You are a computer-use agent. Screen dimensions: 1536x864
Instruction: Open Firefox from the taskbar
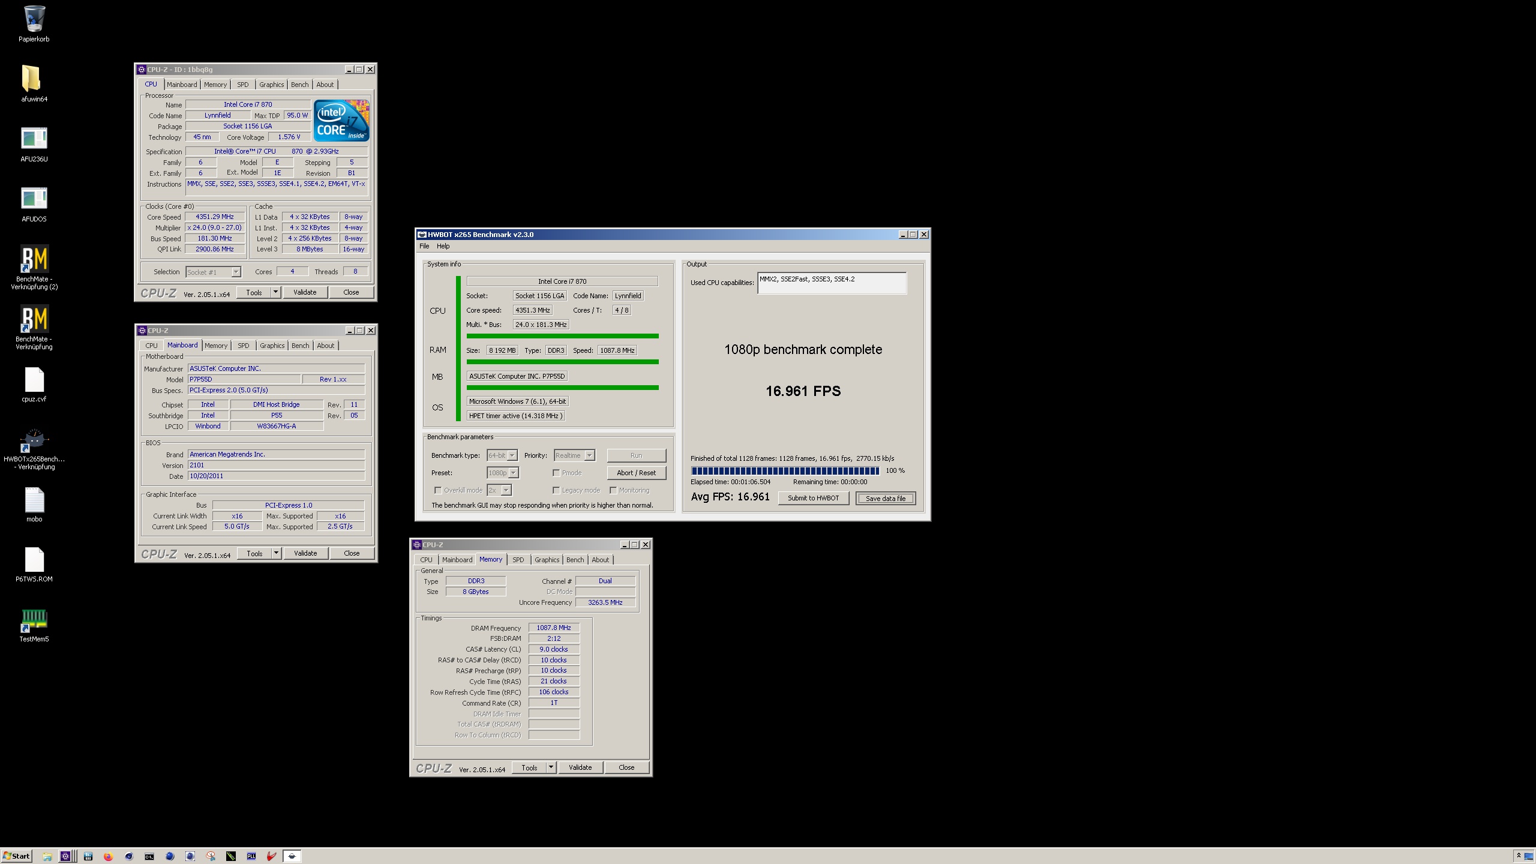pos(108,856)
